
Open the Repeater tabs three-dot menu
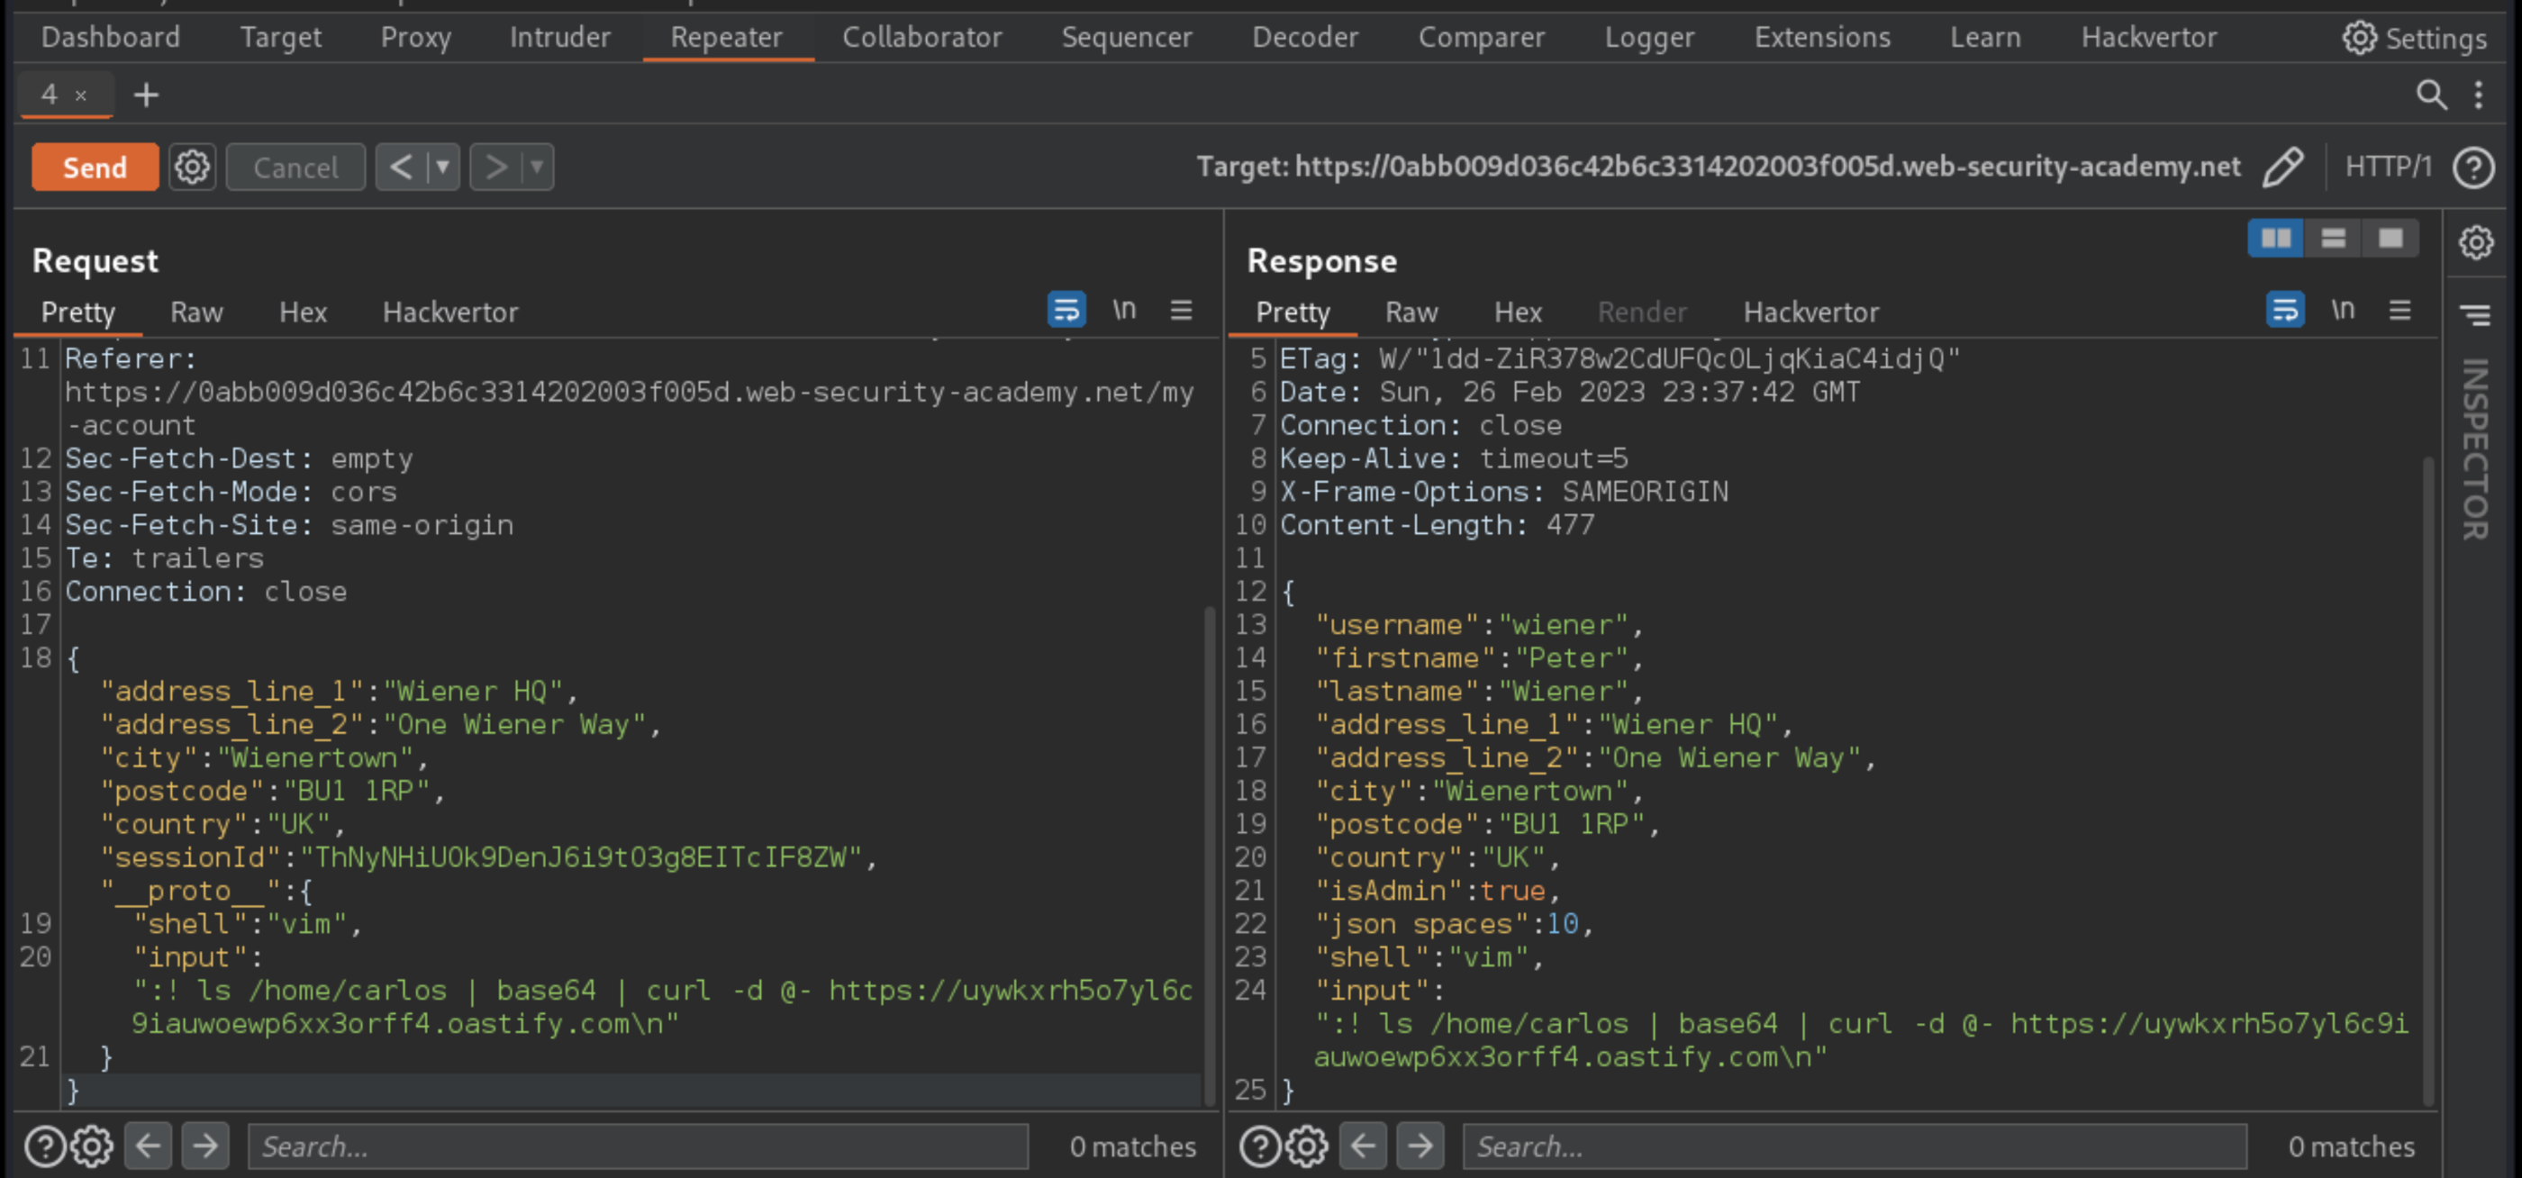click(2478, 95)
